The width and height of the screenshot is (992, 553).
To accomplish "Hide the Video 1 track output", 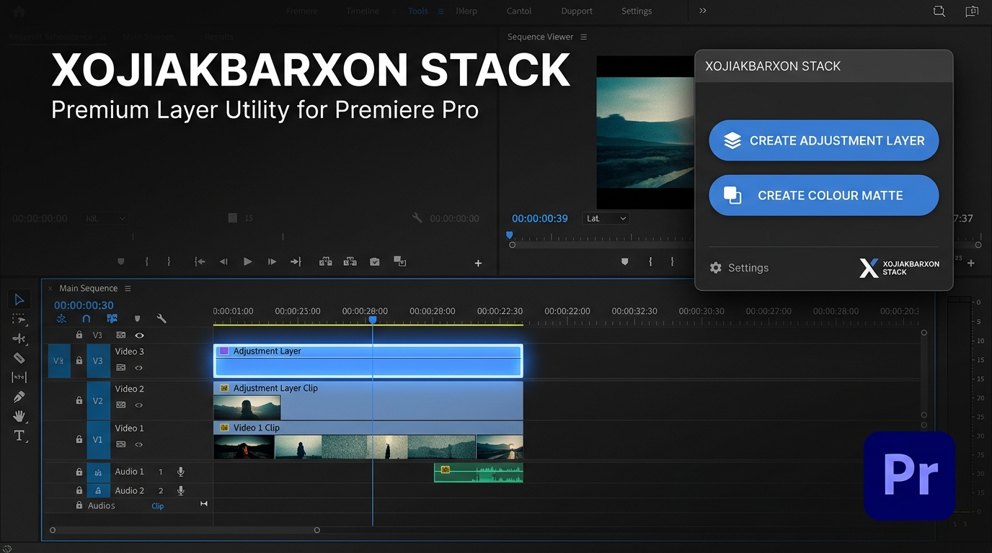I will tap(139, 444).
